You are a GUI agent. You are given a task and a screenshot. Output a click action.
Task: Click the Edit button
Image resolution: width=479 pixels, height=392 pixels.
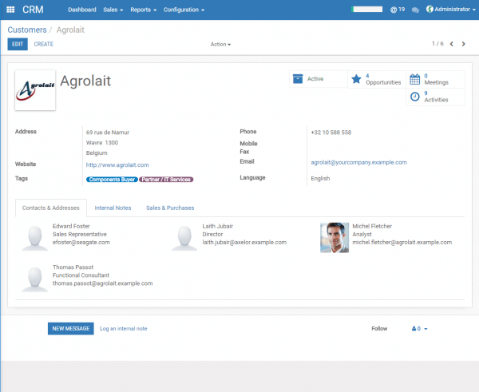pos(18,44)
